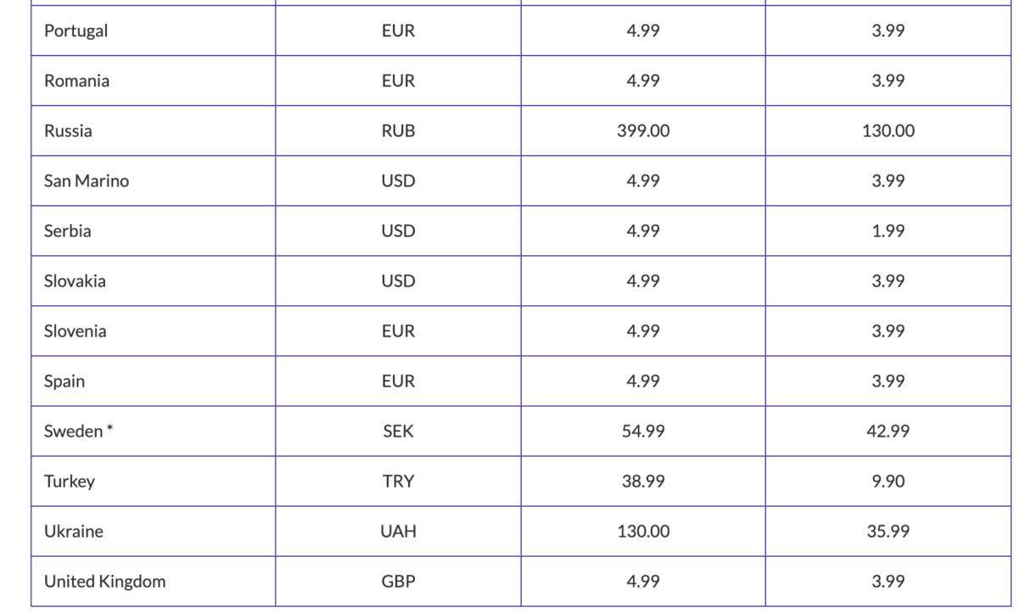1035x613 pixels.
Task: Click the Portugal country cell
Action: coord(154,31)
